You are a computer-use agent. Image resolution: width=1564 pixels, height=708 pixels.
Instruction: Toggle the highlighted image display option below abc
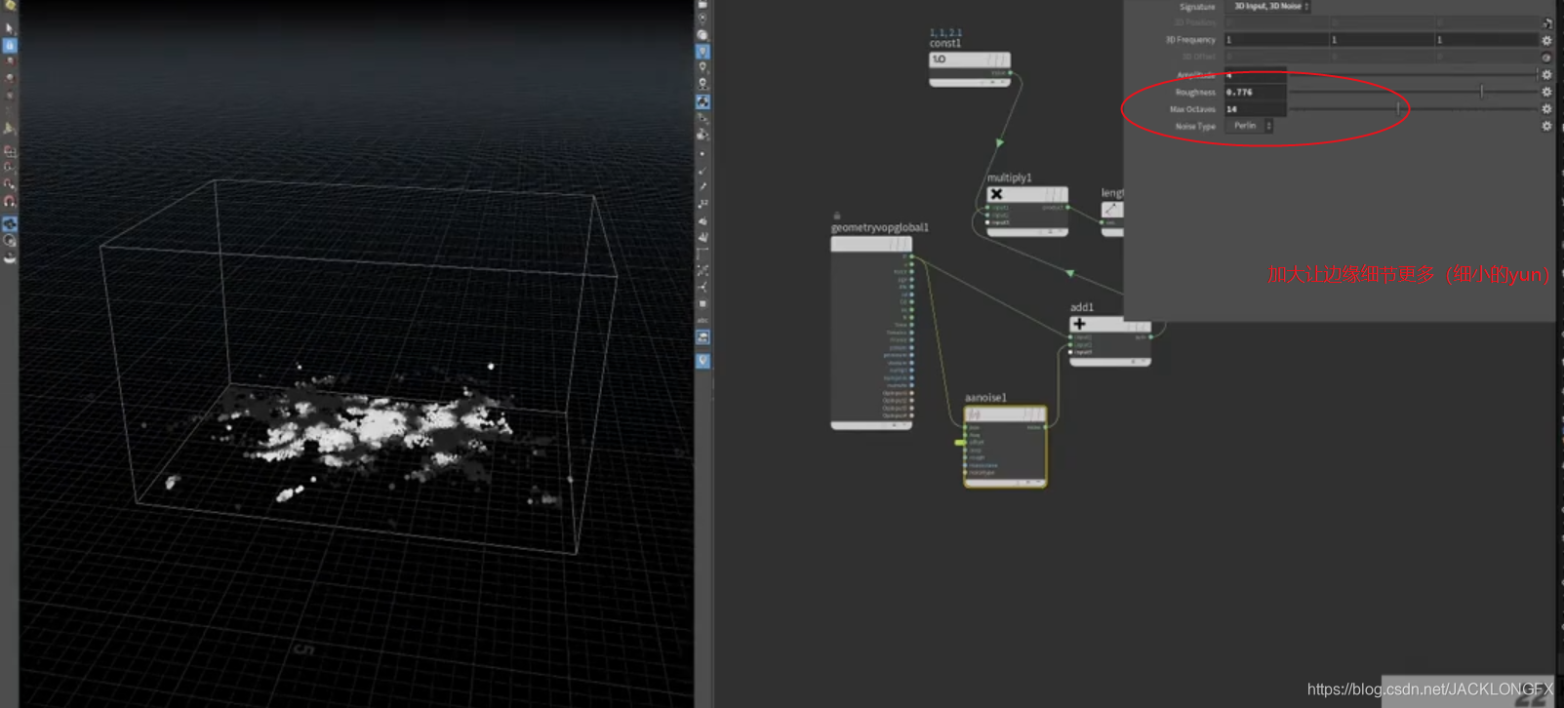click(702, 337)
